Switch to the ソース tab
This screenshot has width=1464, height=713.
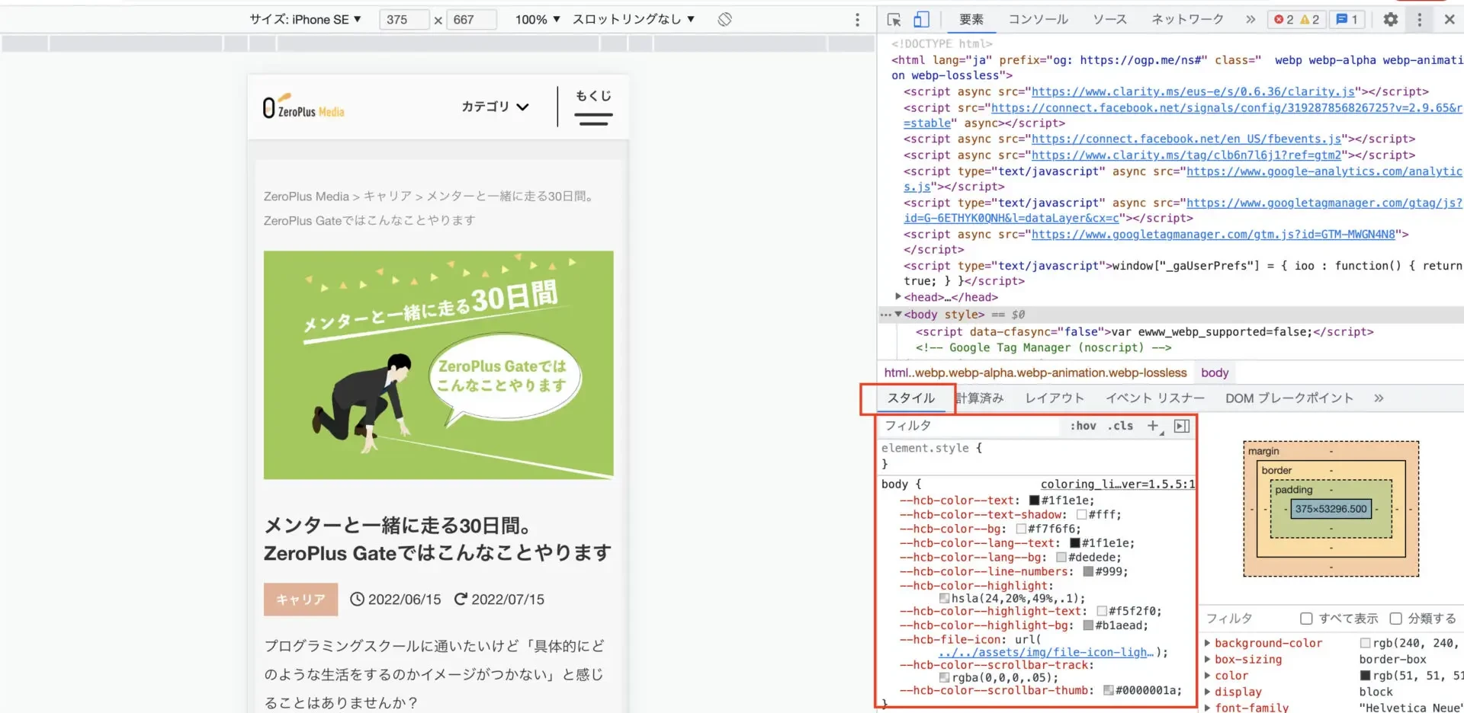pos(1109,20)
